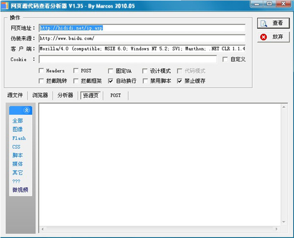294x238 pixels.
Task: Select the 媒体 resource filter link
Action: pos(18,164)
